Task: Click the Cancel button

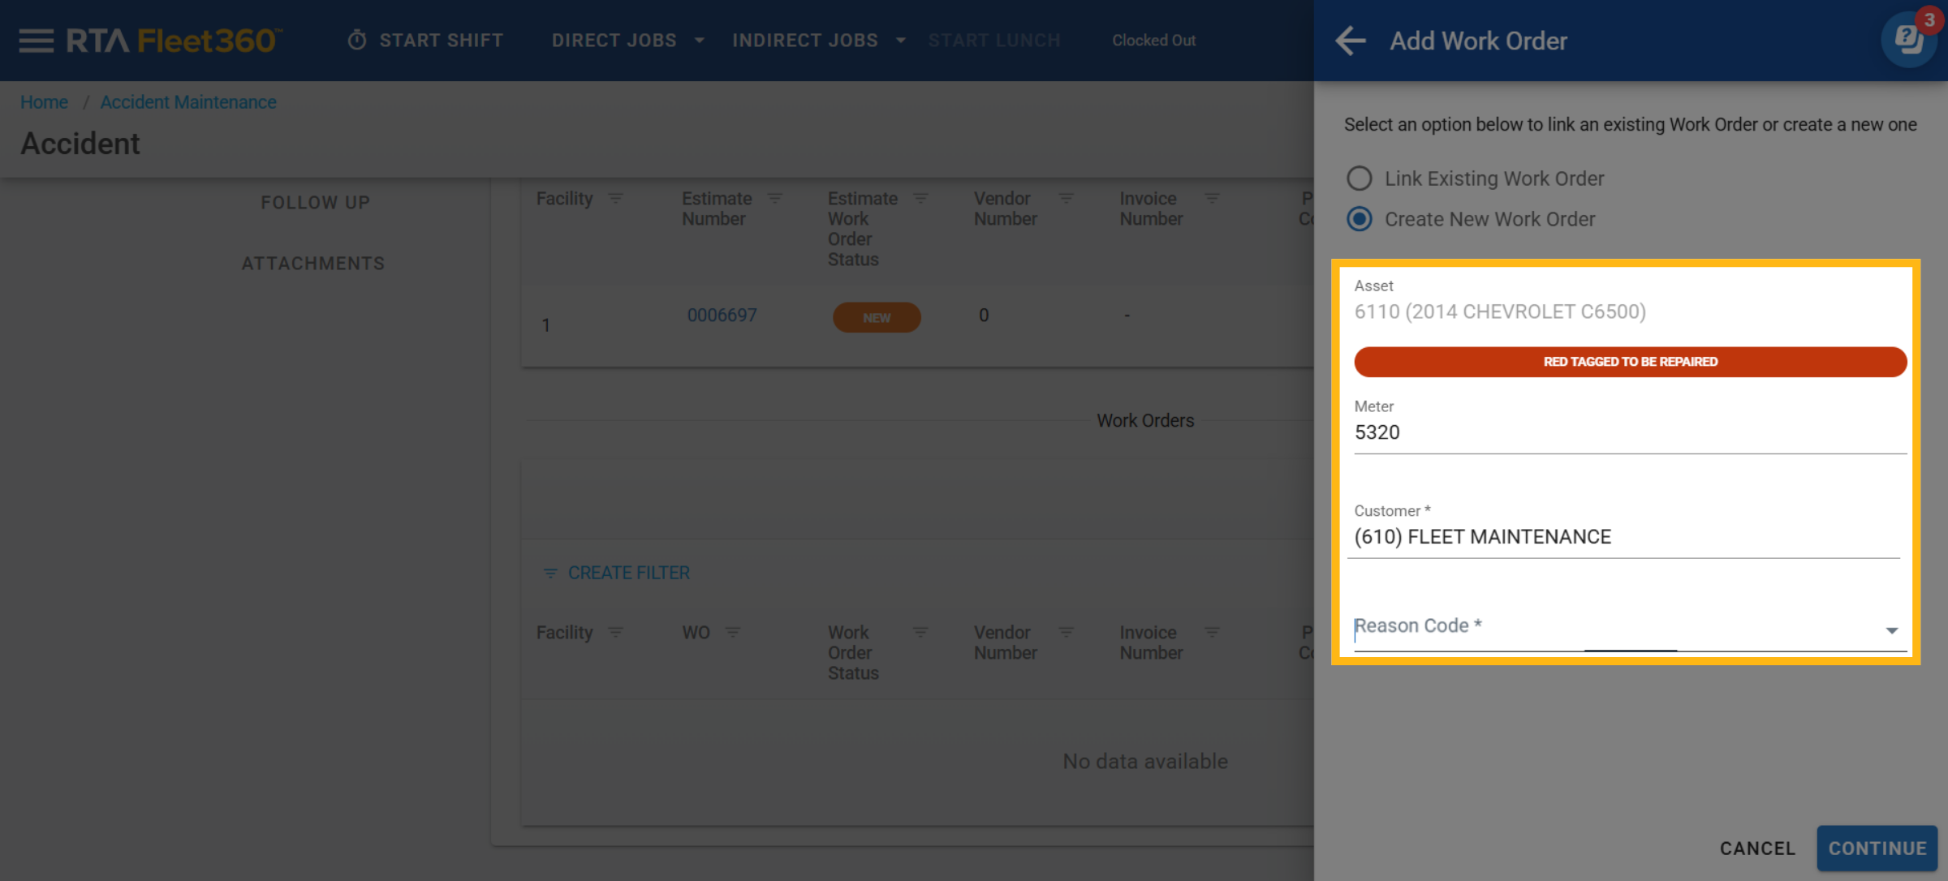Action: coord(1757,849)
